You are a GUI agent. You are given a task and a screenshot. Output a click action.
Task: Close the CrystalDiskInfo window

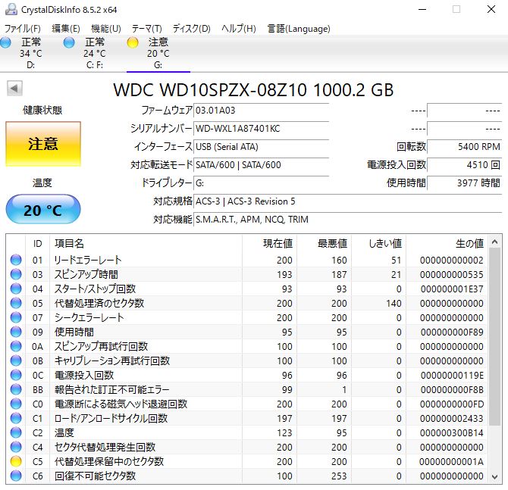[x=491, y=9]
